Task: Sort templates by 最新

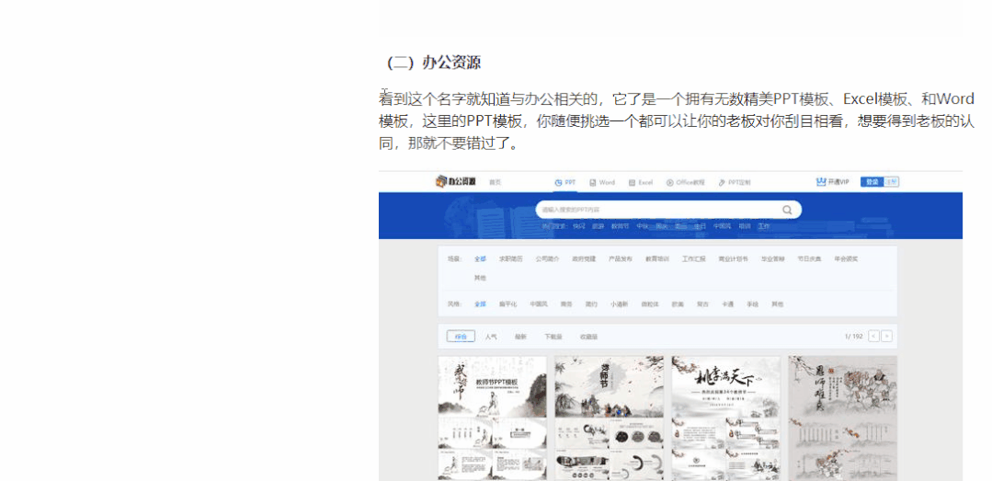Action: 520,337
